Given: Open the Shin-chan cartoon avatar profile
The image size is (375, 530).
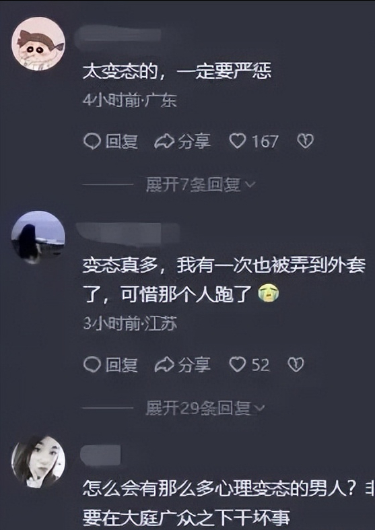Looking at the screenshot, I should coord(38,44).
